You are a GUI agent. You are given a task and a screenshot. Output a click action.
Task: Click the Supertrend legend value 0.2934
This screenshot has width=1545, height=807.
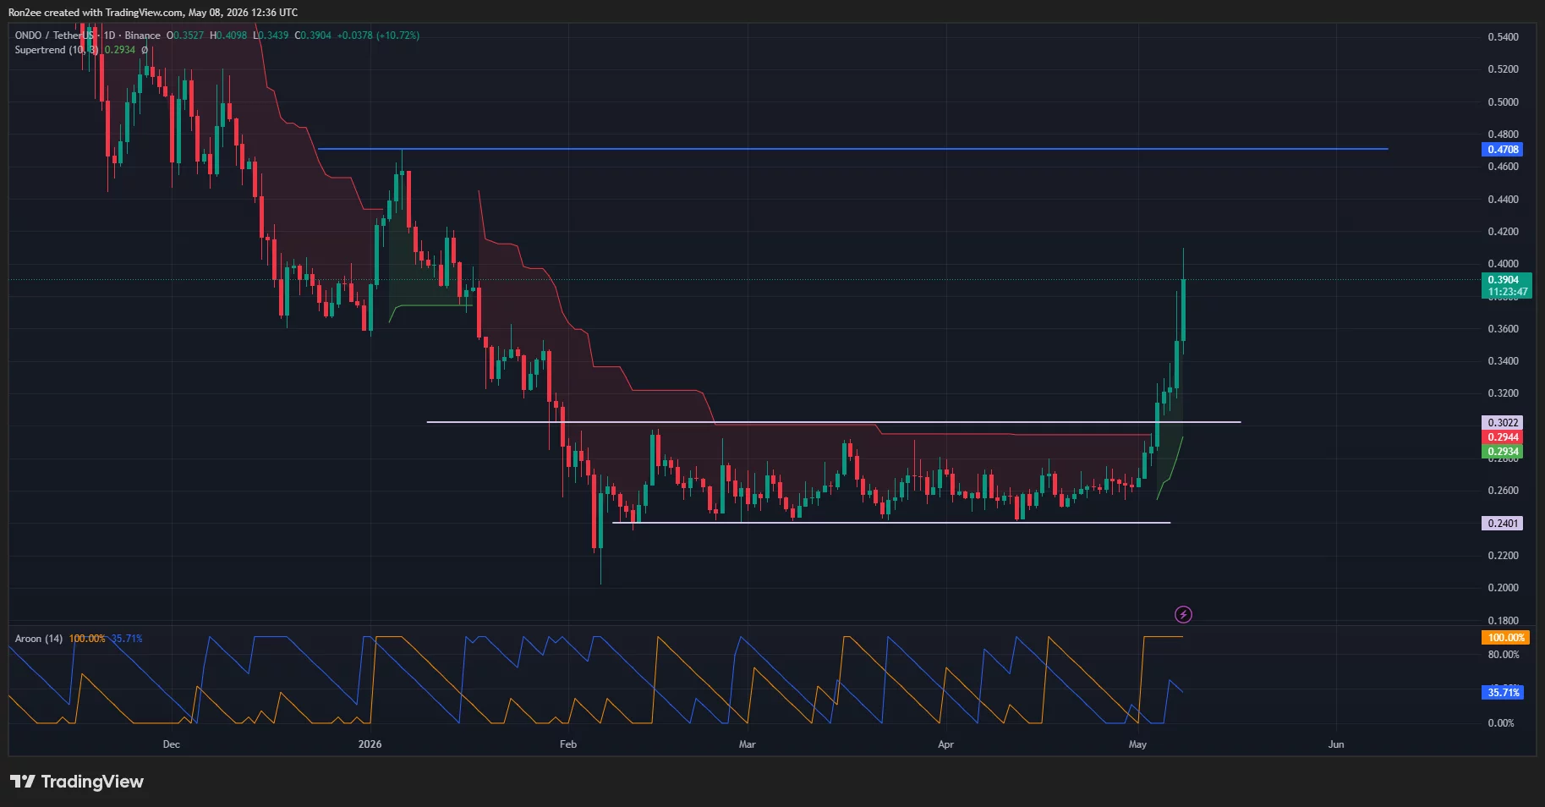click(x=119, y=50)
